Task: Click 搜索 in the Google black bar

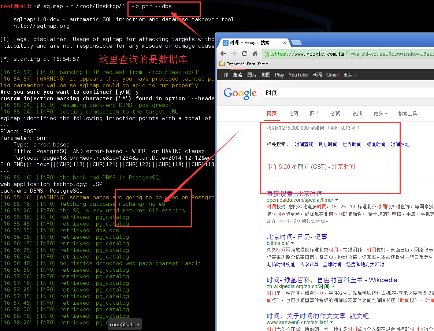Action: (x=237, y=75)
